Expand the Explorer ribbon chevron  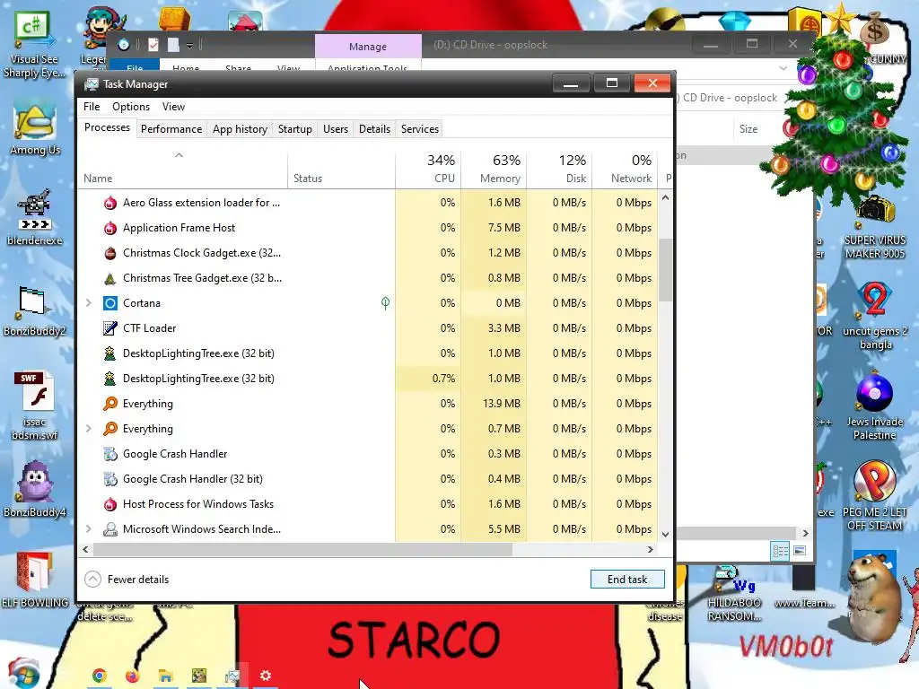pos(783,68)
